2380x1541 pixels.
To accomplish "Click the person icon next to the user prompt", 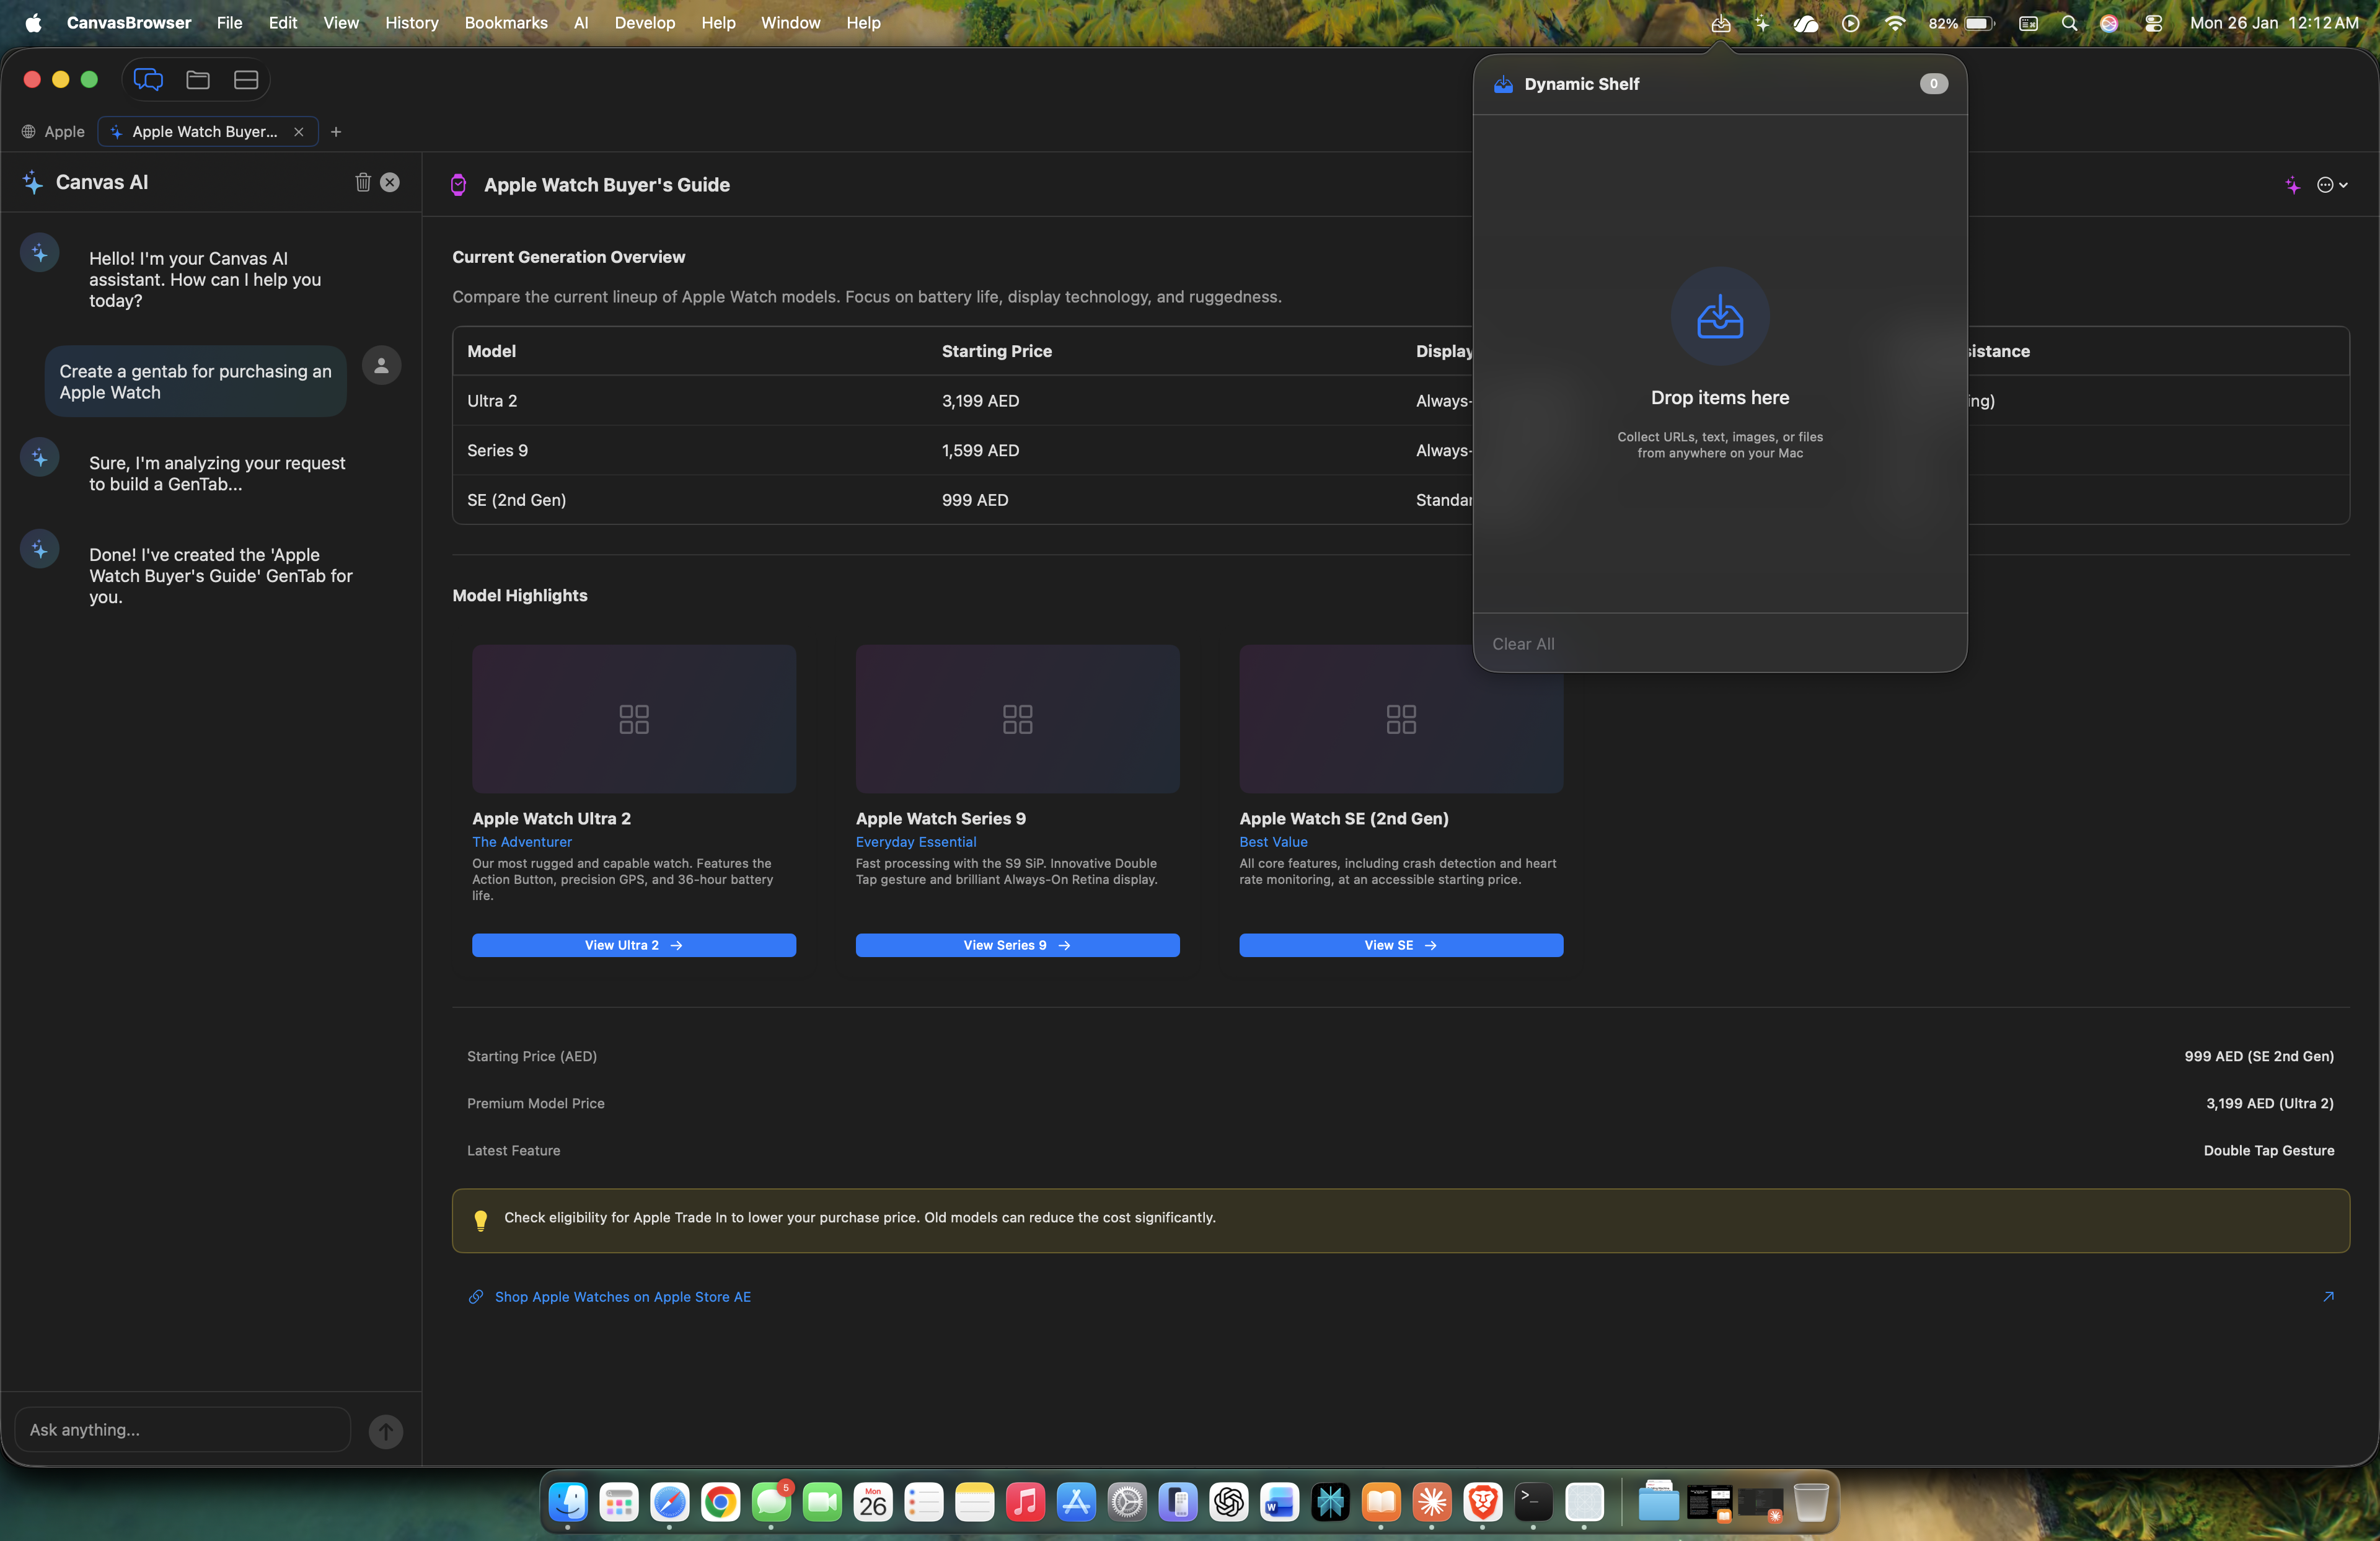I will click(382, 365).
